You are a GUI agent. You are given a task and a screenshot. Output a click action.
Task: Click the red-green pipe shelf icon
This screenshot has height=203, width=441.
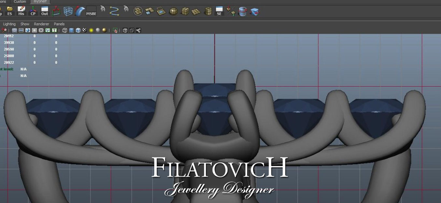[56, 11]
